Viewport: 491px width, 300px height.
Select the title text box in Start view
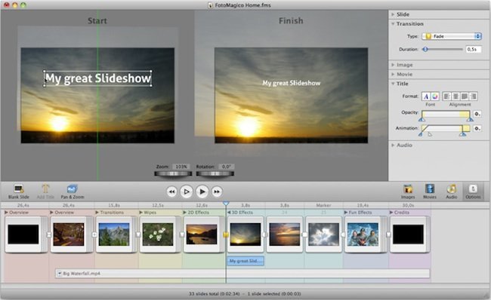click(97, 78)
